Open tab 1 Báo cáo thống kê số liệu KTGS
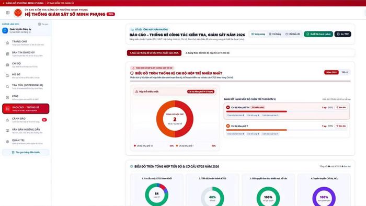The width and height of the screenshot is (366, 206). [154, 53]
